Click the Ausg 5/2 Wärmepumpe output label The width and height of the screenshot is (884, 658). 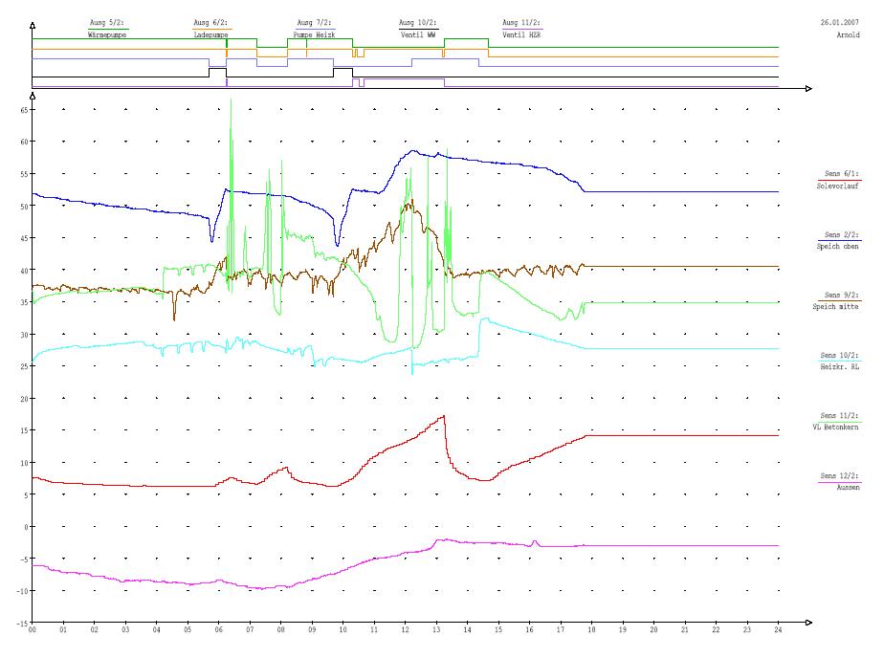pos(107,28)
